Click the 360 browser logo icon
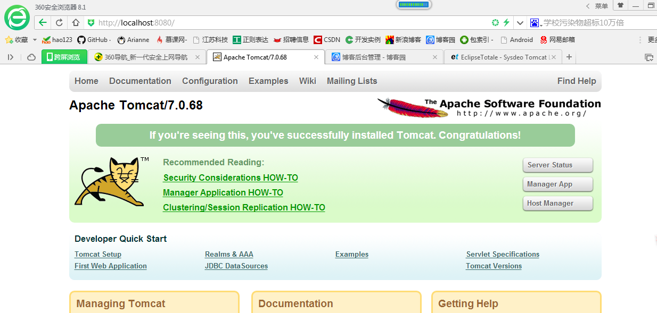The height and width of the screenshot is (313, 657). click(17, 18)
